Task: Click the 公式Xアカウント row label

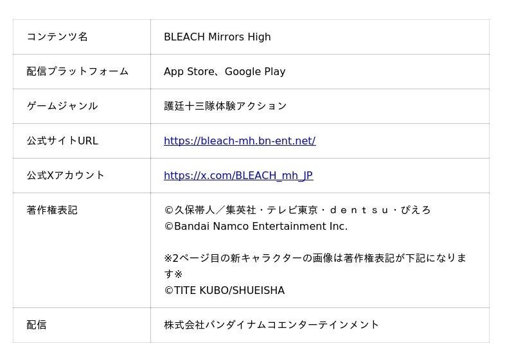Action: pos(66,176)
